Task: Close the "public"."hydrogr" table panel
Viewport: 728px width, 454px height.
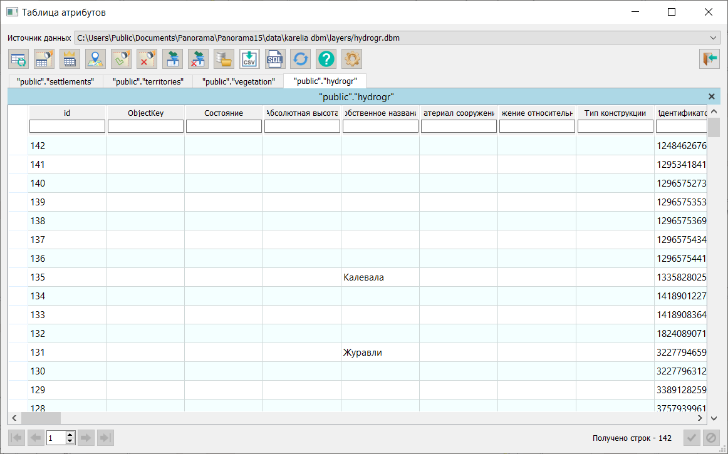Action: coord(712,96)
